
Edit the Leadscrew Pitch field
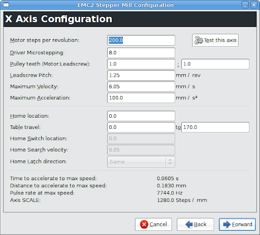141,75
